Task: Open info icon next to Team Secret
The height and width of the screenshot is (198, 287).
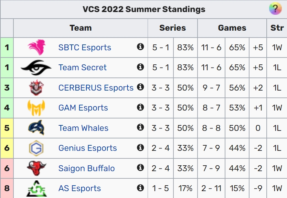Action: 140,67
